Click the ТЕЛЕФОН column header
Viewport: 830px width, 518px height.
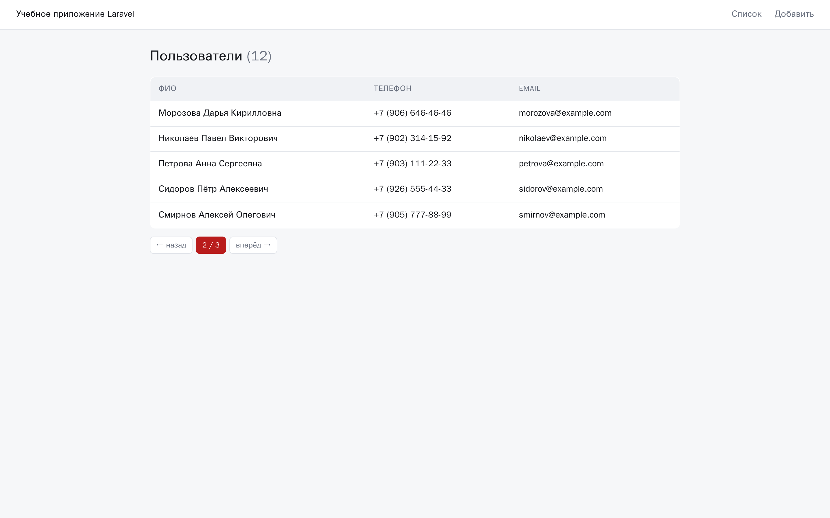[x=392, y=88]
